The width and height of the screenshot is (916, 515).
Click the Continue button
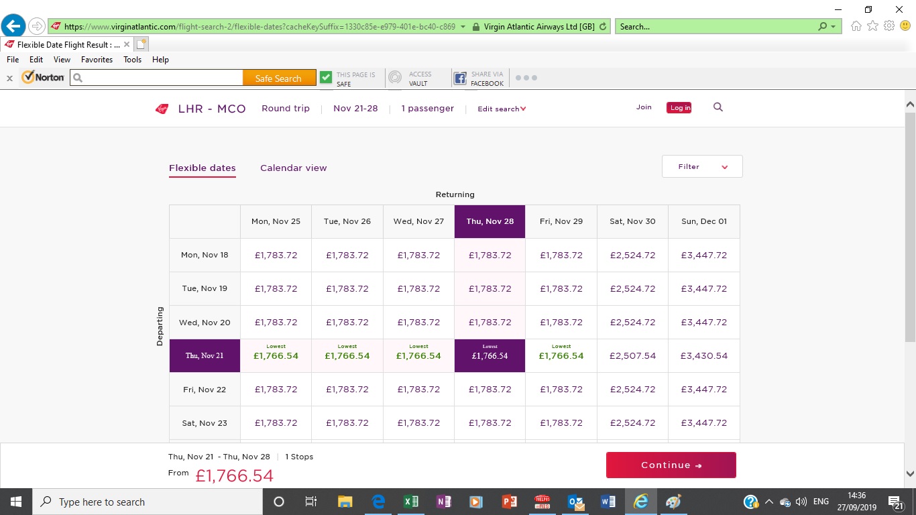click(x=671, y=465)
